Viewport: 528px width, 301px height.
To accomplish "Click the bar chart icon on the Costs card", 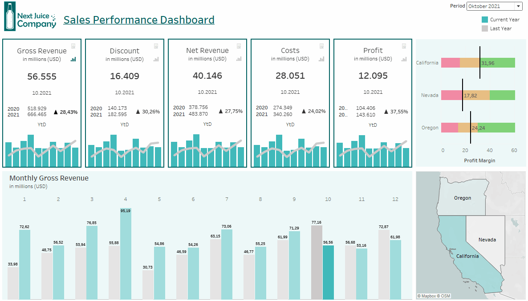I will point(321,59).
